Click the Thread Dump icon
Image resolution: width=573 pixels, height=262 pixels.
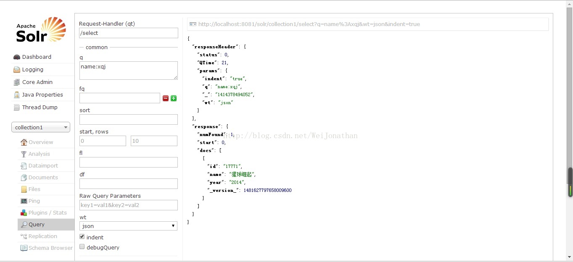(17, 107)
